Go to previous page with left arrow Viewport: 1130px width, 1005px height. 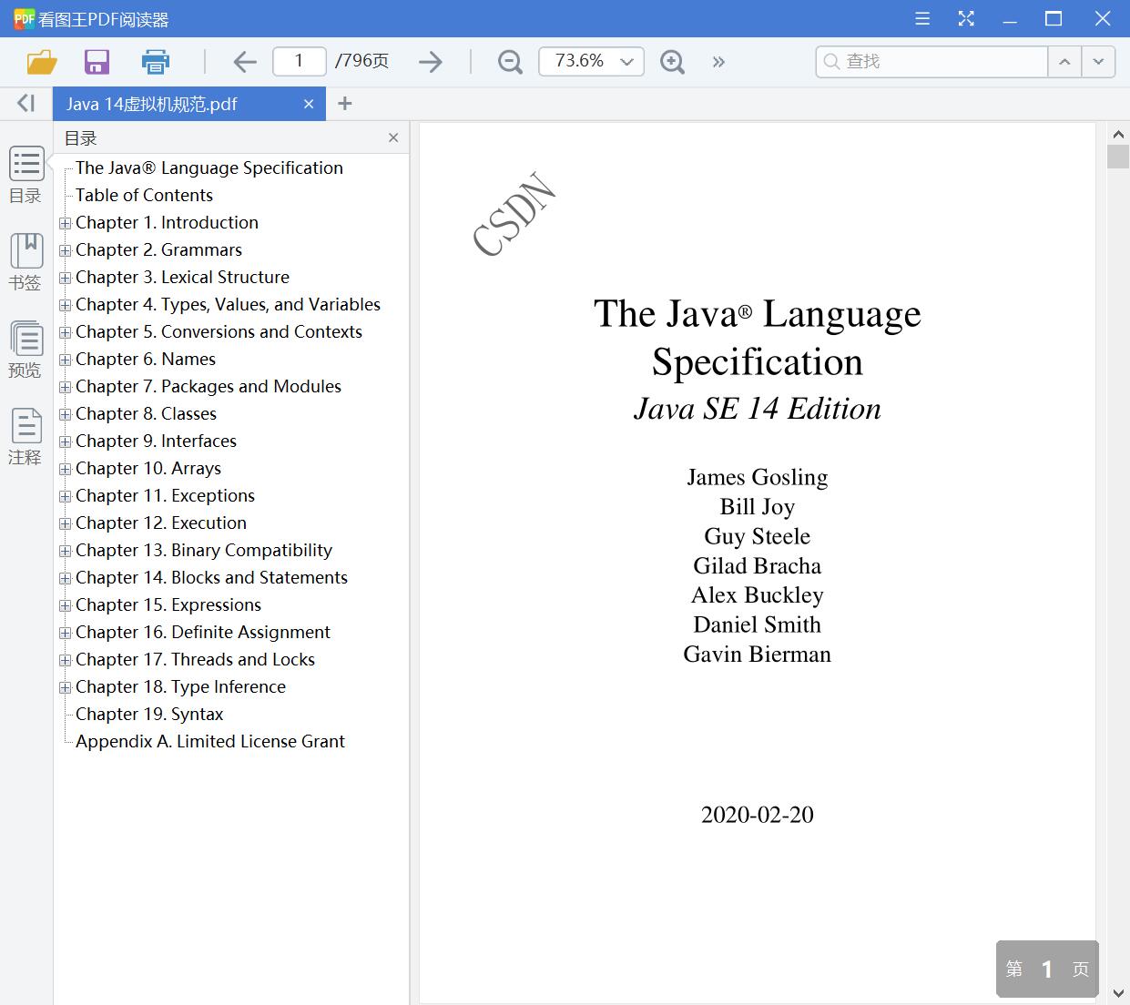coord(244,62)
